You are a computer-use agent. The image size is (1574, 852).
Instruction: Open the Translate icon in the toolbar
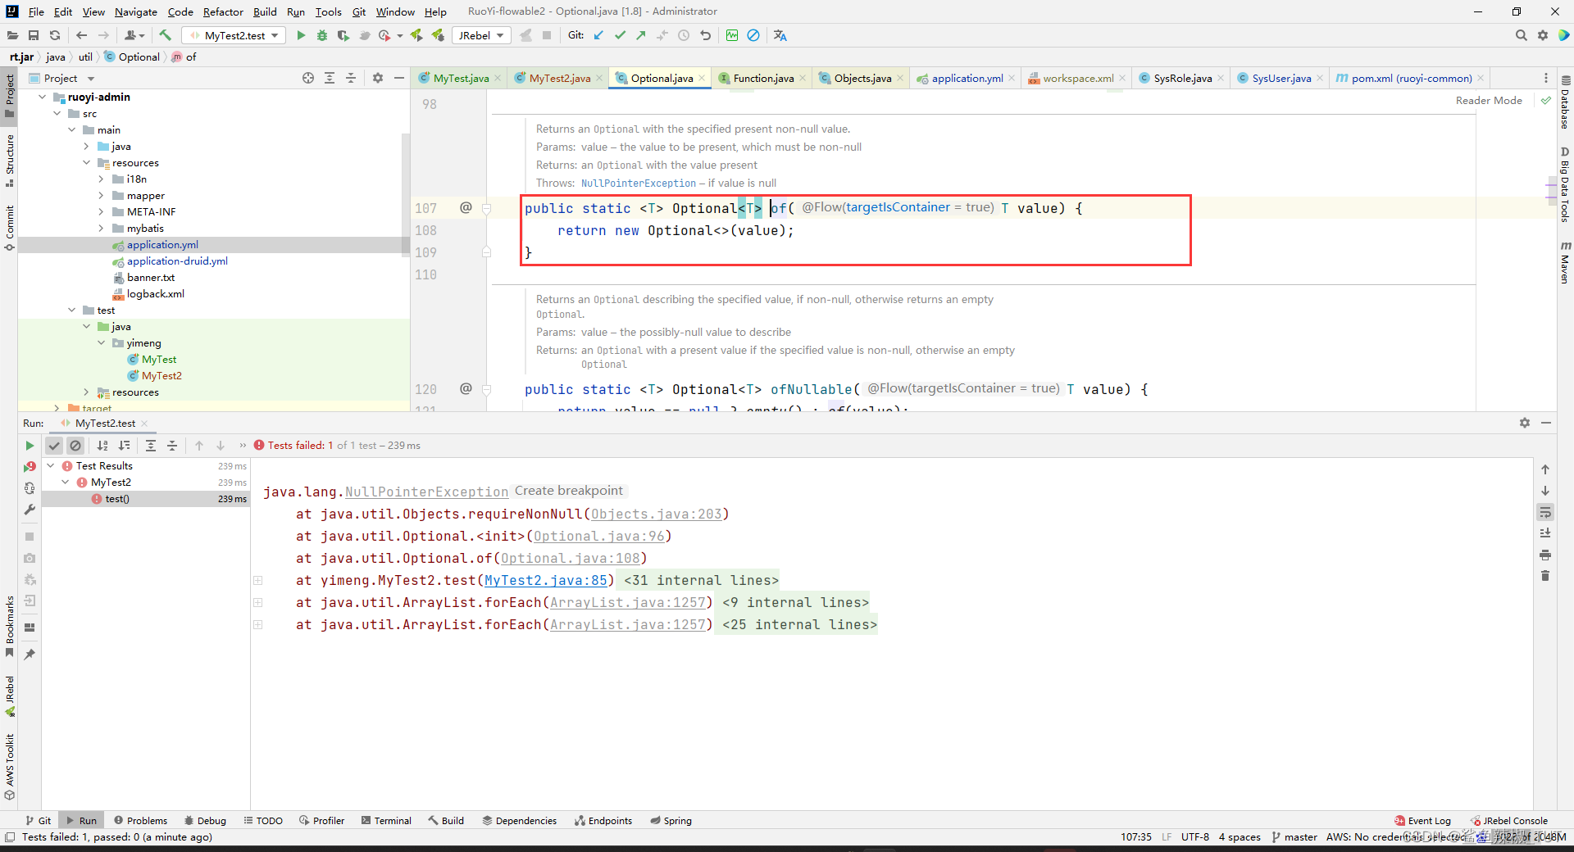pyautogui.click(x=780, y=35)
